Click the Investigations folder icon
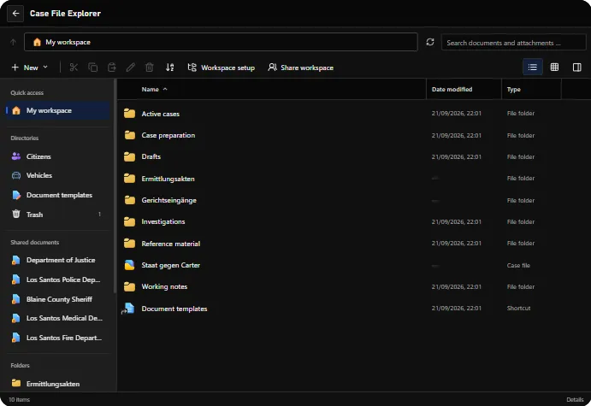 (129, 221)
